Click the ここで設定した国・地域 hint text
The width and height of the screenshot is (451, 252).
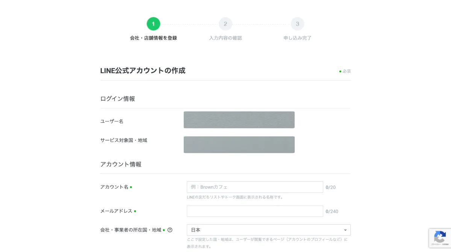tap(267, 243)
